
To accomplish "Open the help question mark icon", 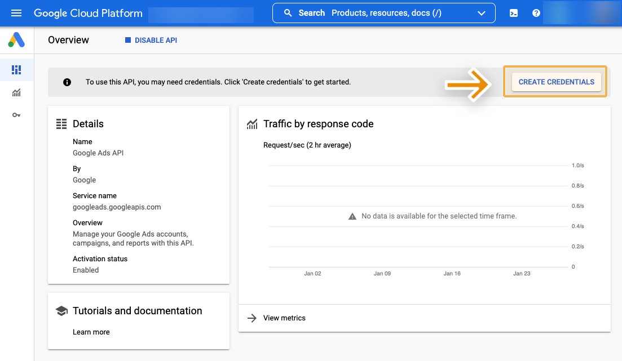I will [x=536, y=13].
